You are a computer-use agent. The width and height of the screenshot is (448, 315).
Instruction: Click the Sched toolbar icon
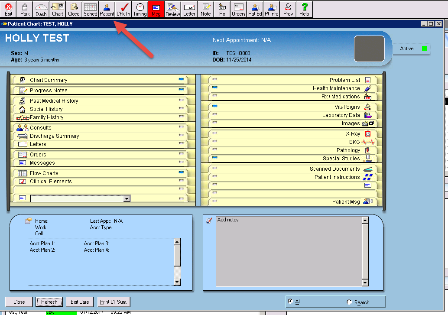click(x=91, y=9)
